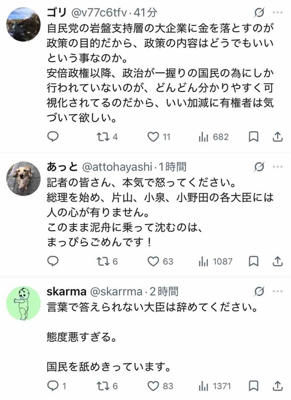View analytics showing 682 views
The image size is (291, 400).
[x=213, y=137]
